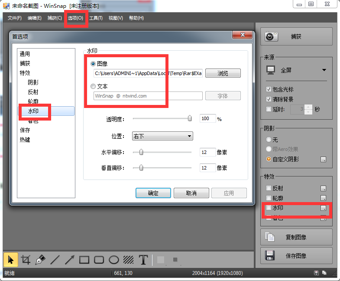340x281 pixels.
Task: Increase the delay seconds stepper
Action: pyautogui.click(x=308, y=107)
